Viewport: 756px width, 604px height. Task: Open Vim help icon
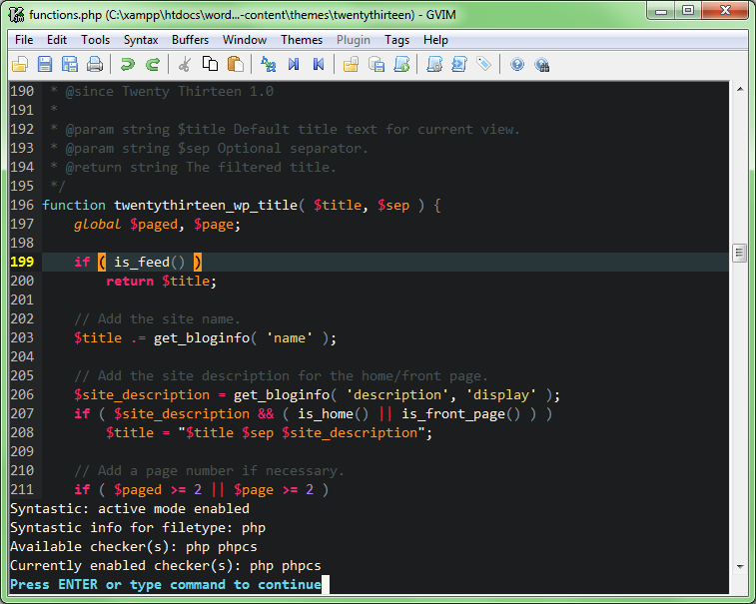point(517,64)
